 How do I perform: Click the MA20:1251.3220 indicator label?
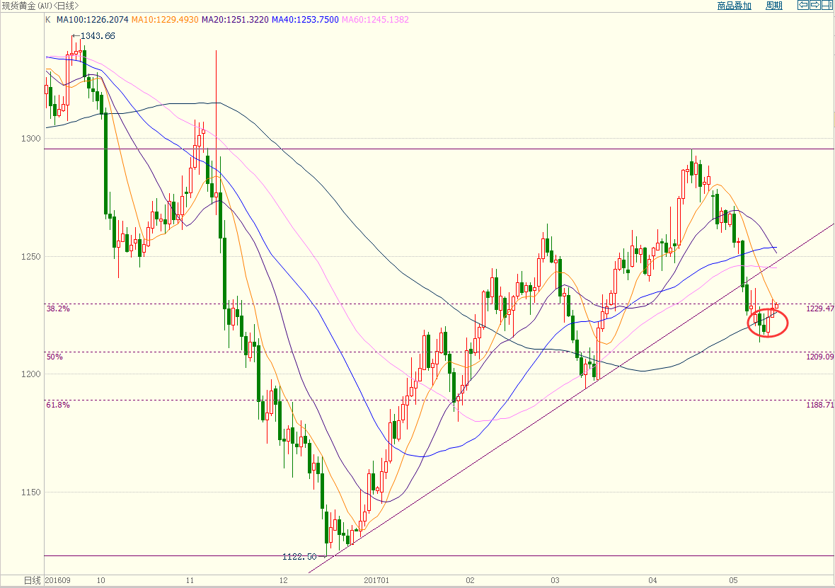pos(235,20)
